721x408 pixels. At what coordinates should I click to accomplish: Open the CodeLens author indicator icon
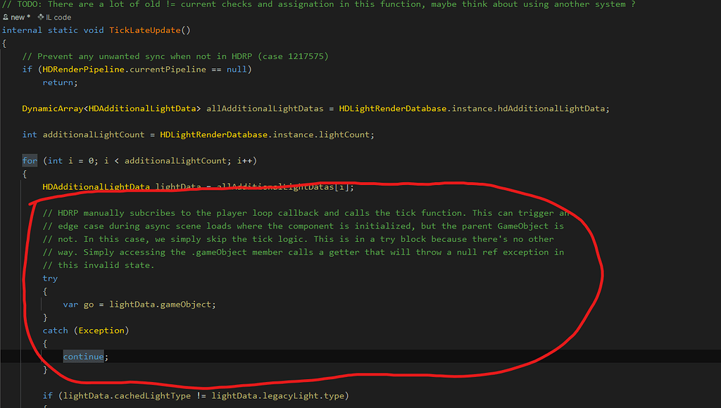pos(5,17)
